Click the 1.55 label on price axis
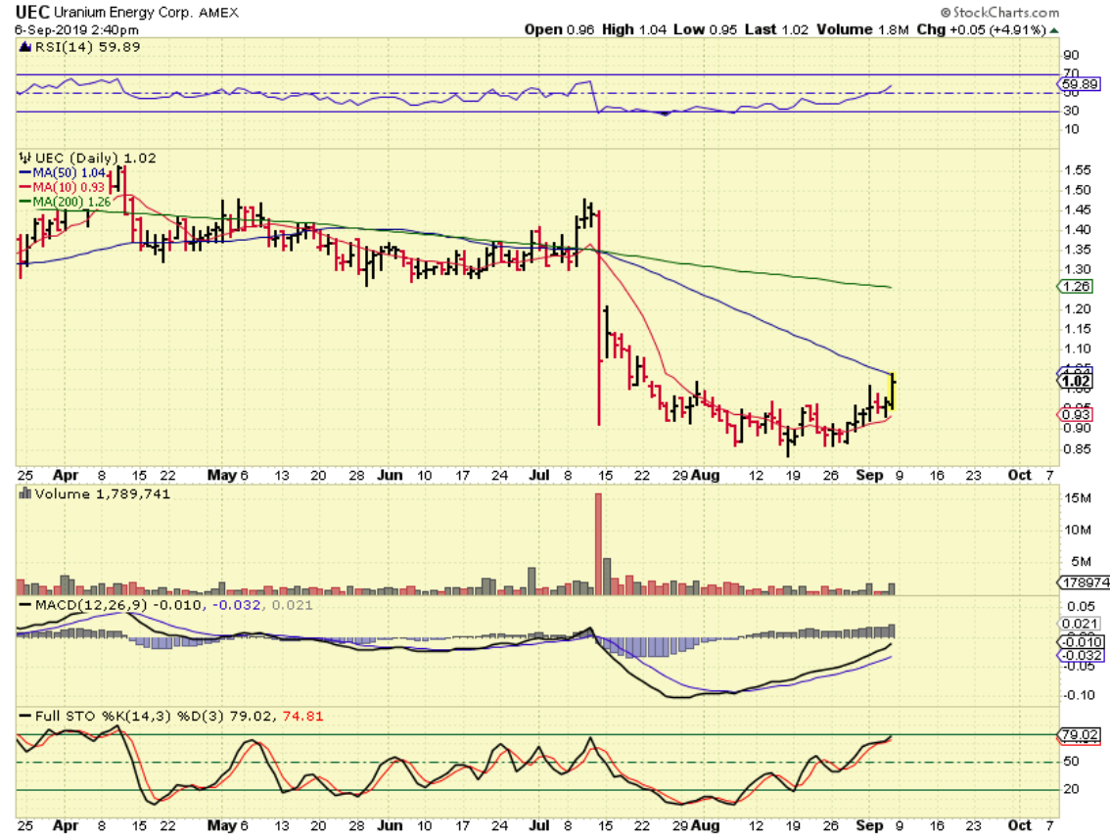The image size is (1110, 839). coord(1078,170)
